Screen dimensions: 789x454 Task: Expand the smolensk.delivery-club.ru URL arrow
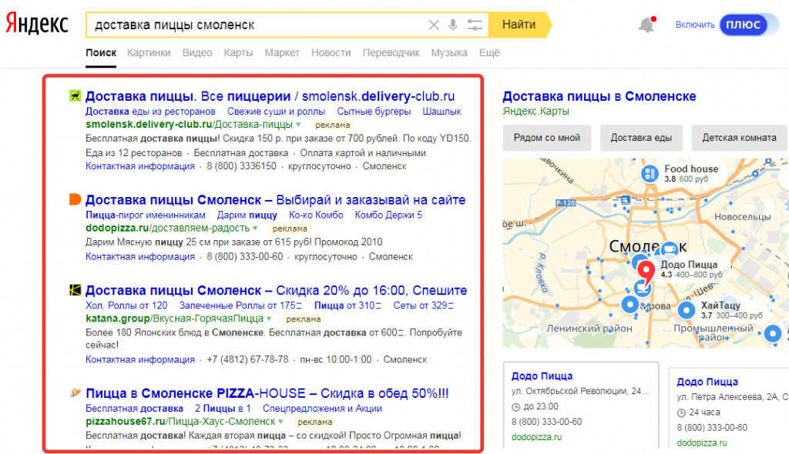[298, 124]
